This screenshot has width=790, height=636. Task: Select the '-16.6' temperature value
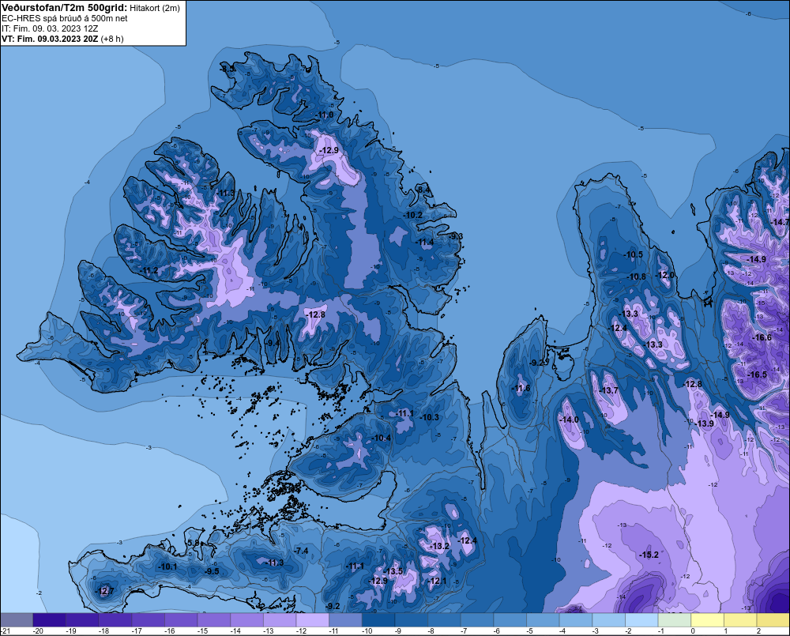click(762, 337)
